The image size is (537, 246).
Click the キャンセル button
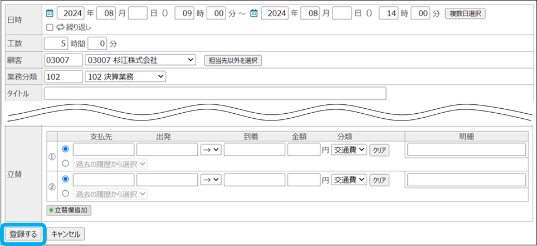[66, 234]
